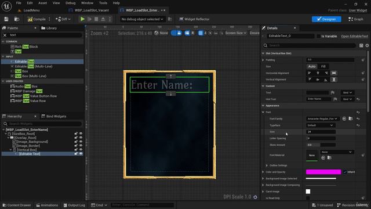
Task: Toggle Inherit color checkbox
Action: pos(345,172)
